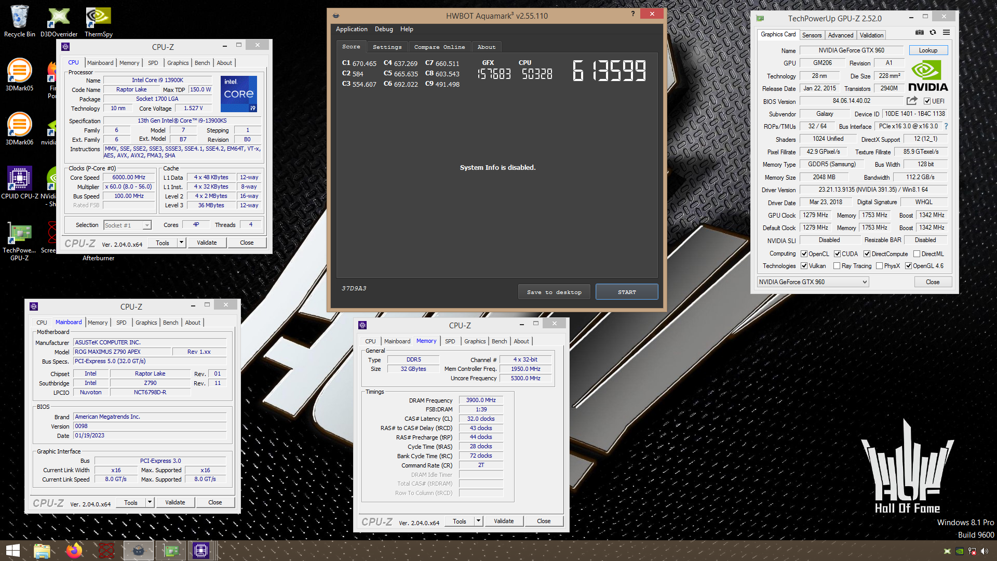Click the NVIDIA tray icon
Image resolution: width=997 pixels, height=561 pixels.
pyautogui.click(x=960, y=551)
